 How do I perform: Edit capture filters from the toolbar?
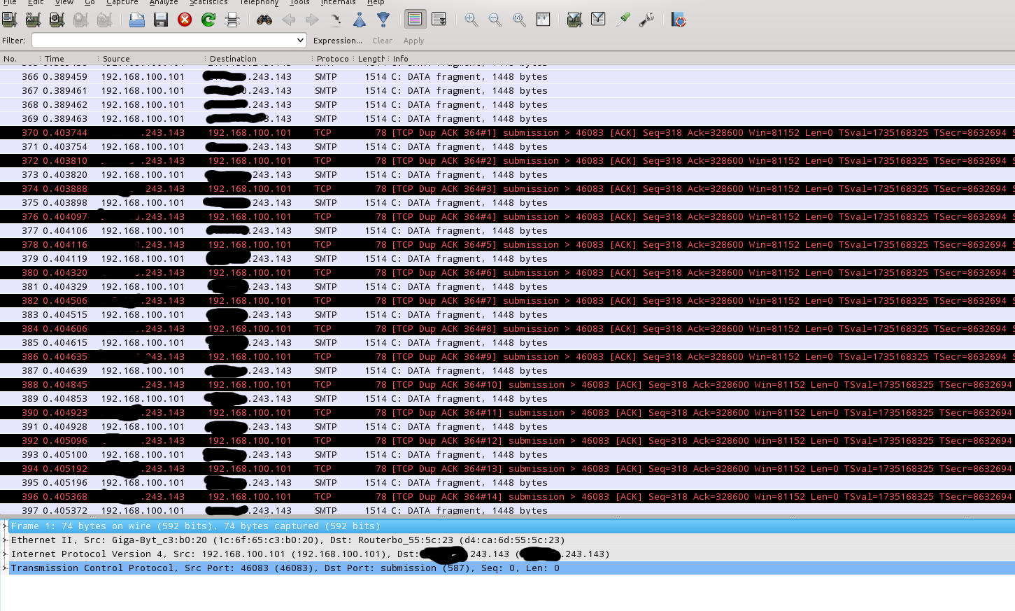pyautogui.click(x=574, y=20)
